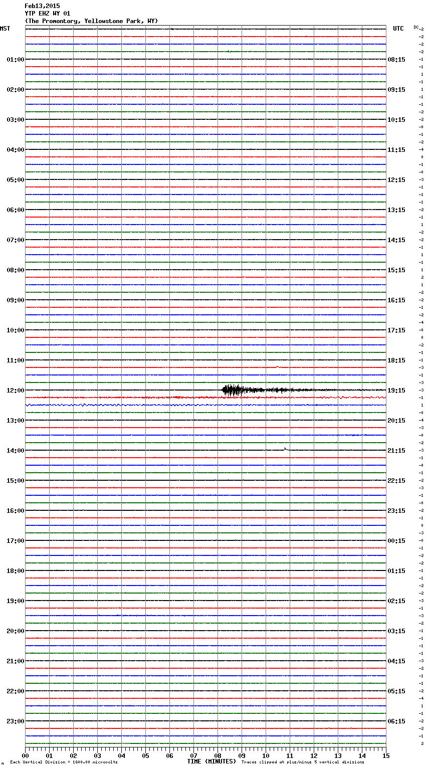Click the 12:15 UTC time label

point(396,180)
